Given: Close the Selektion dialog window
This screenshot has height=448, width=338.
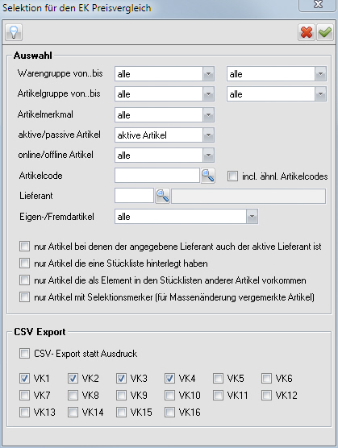Looking at the screenshot, I should (318, 5).
